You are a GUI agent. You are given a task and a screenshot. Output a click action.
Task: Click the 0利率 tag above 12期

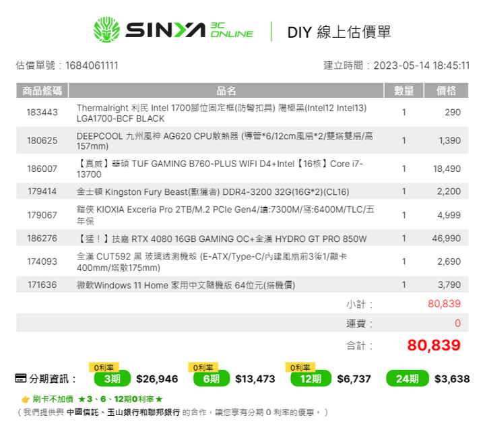[x=300, y=367]
